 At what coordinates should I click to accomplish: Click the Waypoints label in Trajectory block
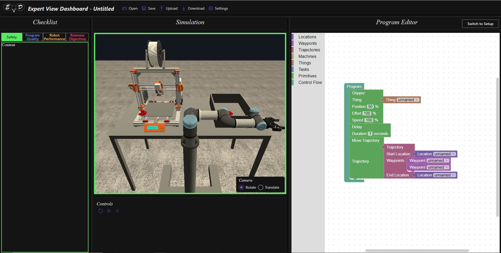click(395, 161)
